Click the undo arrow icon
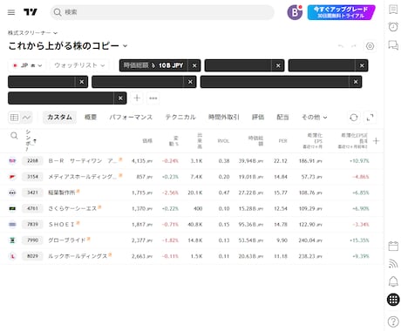The width and height of the screenshot is (401, 331). pos(341,46)
